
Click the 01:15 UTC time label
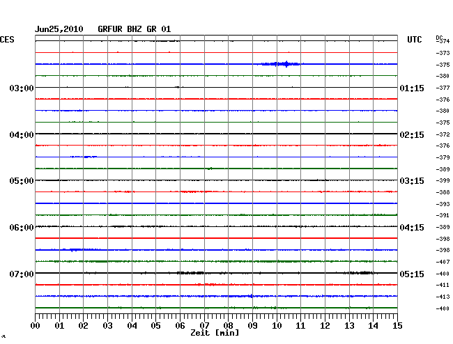(x=412, y=88)
